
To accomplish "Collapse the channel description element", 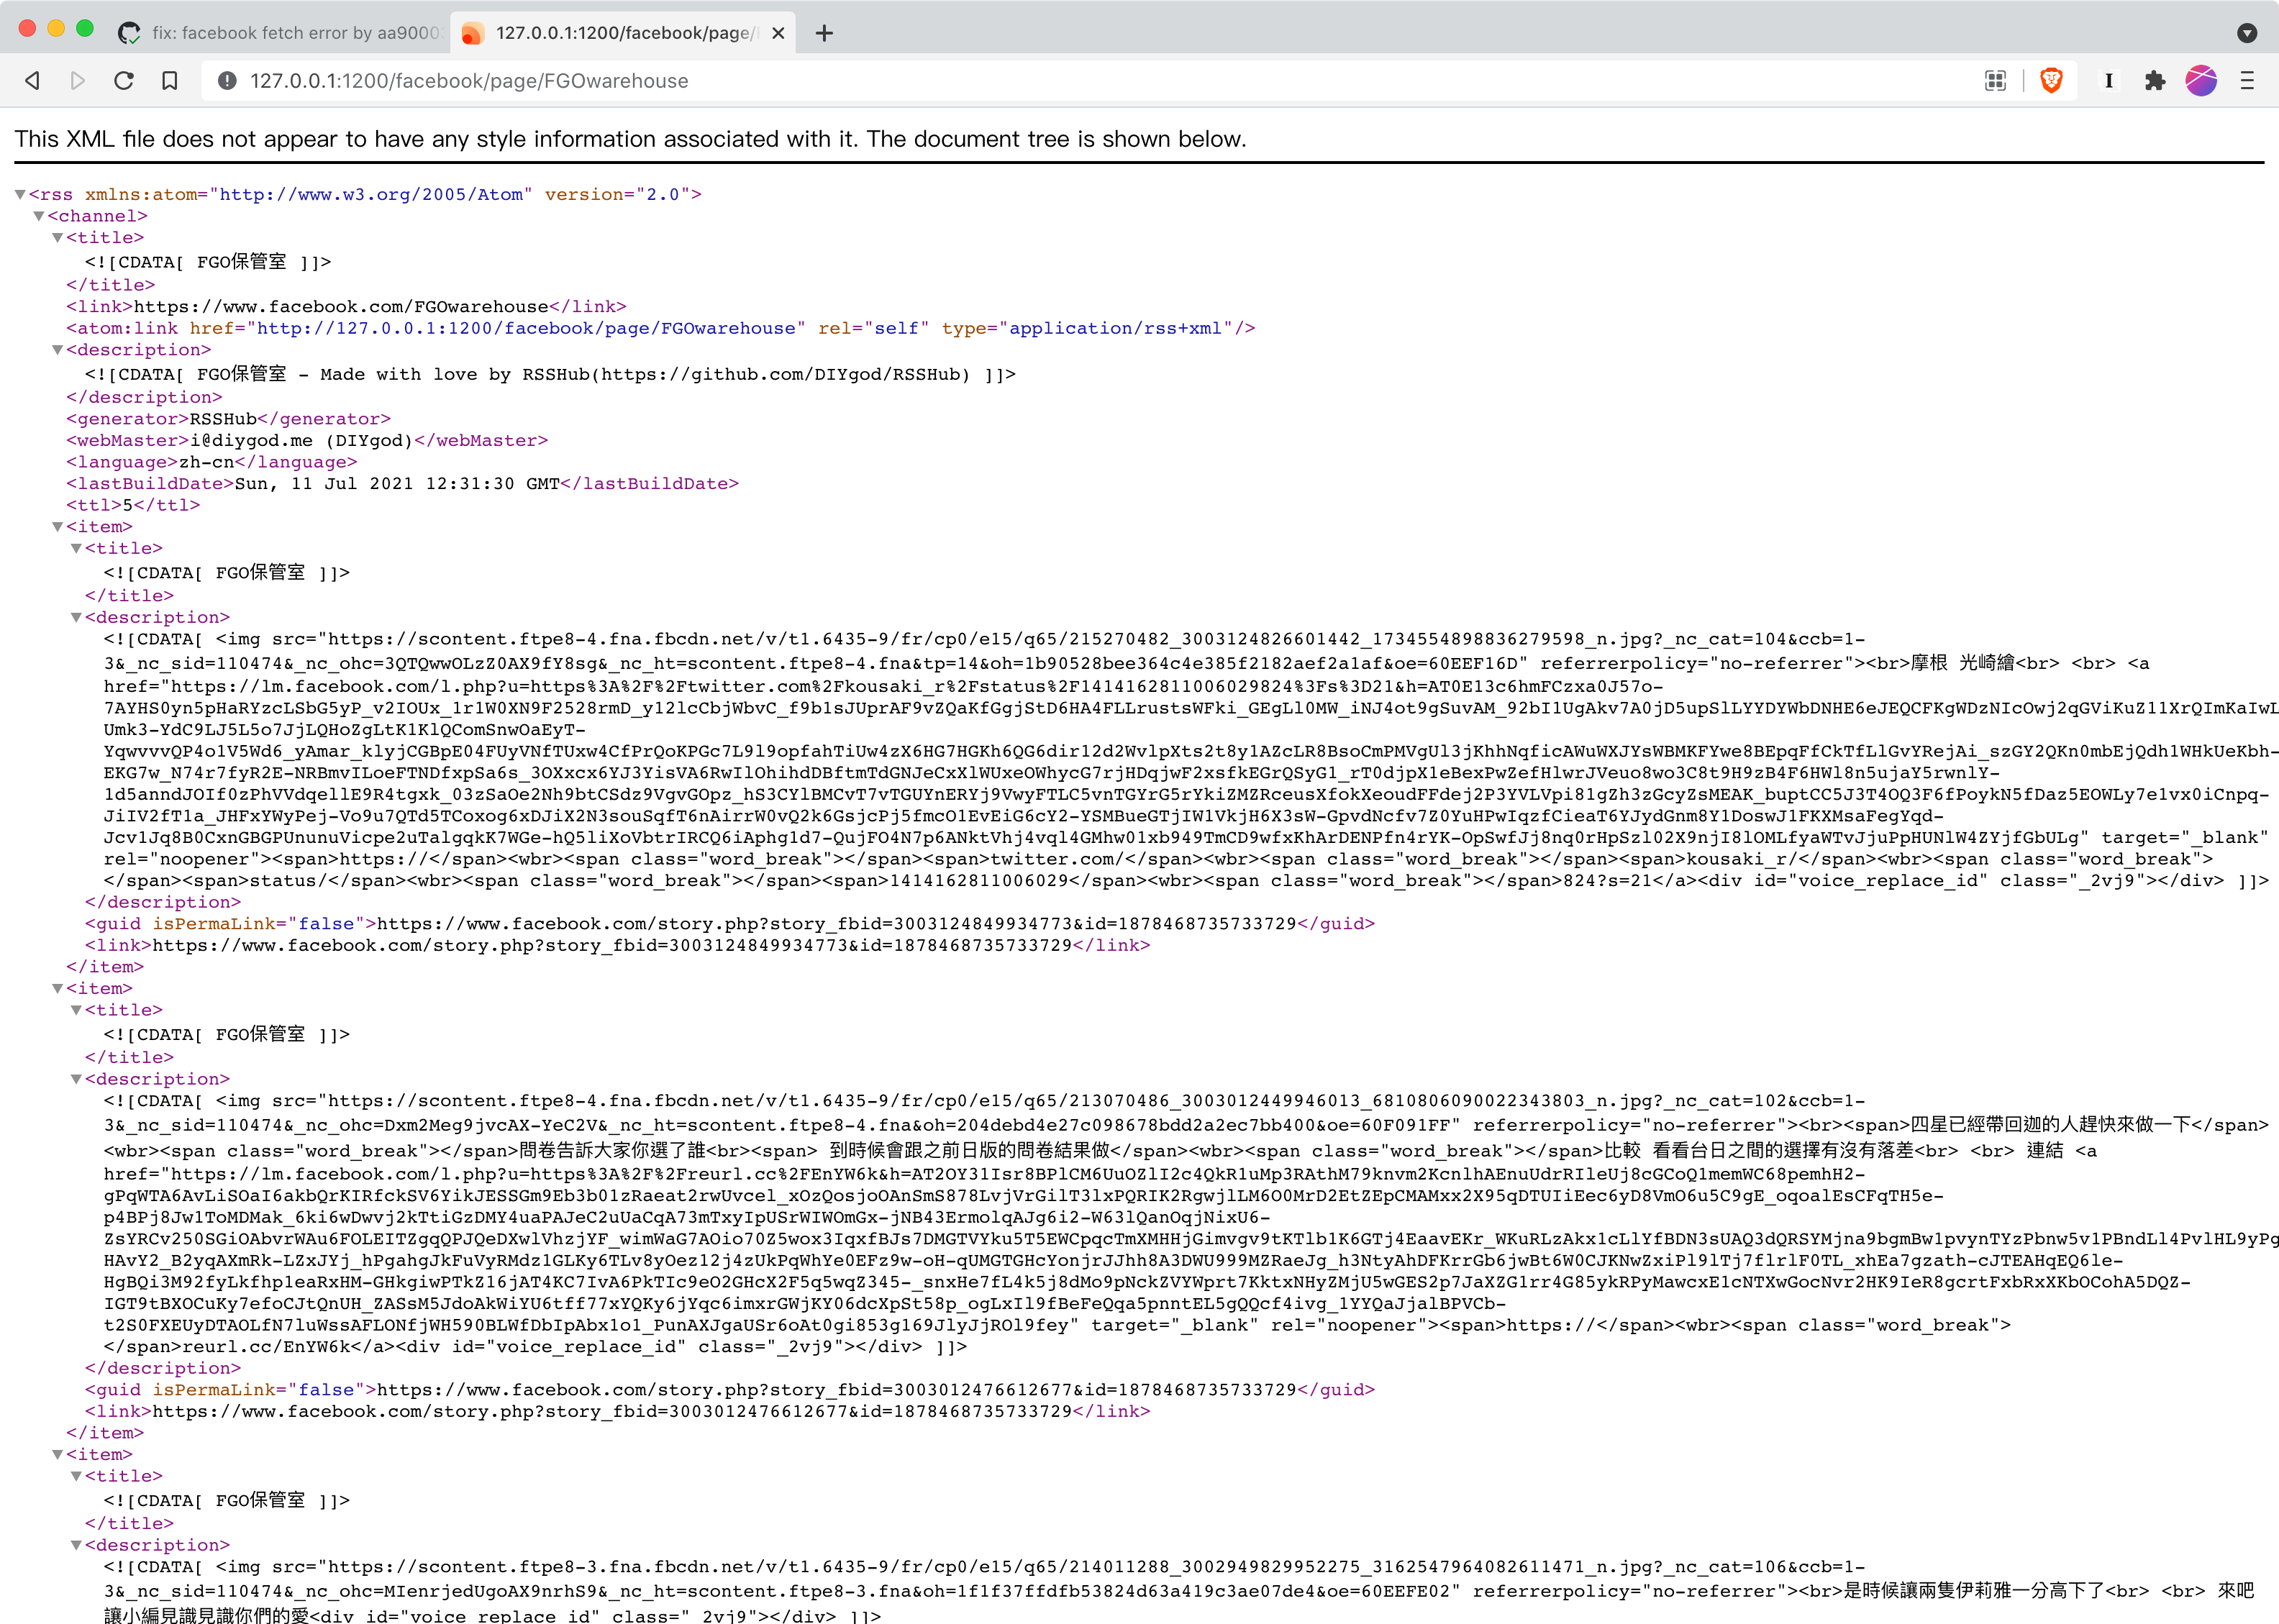I will tap(58, 350).
